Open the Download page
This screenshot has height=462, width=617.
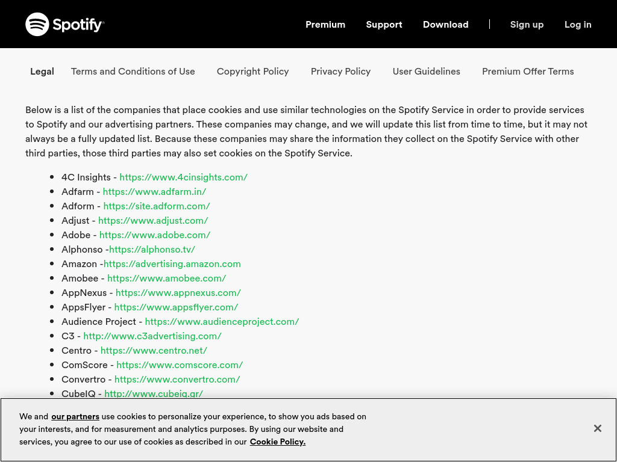point(445,24)
